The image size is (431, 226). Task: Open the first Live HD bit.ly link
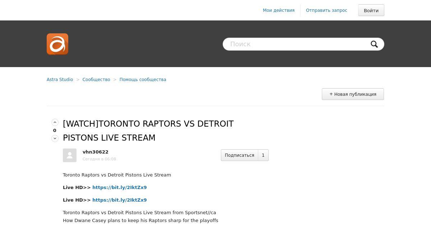[120, 188]
